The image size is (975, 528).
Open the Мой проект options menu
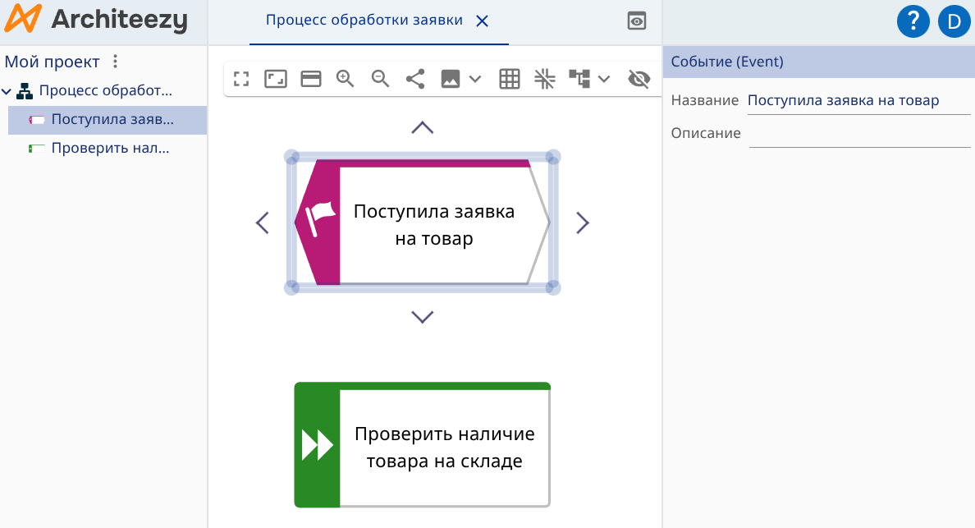tap(114, 61)
